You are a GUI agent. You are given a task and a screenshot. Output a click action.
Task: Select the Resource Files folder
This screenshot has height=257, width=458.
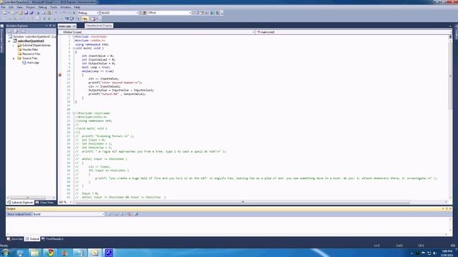pos(31,54)
